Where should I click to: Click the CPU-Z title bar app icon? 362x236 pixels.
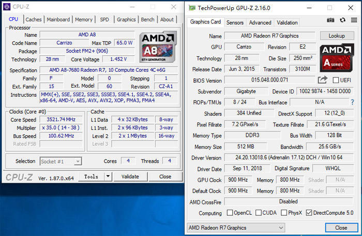(x=7, y=7)
